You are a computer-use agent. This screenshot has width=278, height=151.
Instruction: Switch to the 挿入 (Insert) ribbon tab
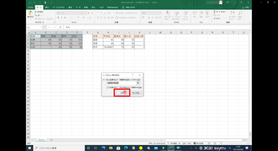point(47,7)
